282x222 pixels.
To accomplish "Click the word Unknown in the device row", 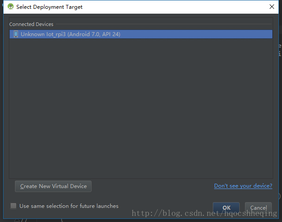I will (x=33, y=34).
